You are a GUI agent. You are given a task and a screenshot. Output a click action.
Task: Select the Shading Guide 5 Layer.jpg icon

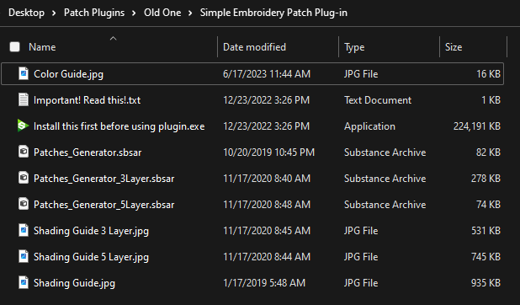click(24, 256)
